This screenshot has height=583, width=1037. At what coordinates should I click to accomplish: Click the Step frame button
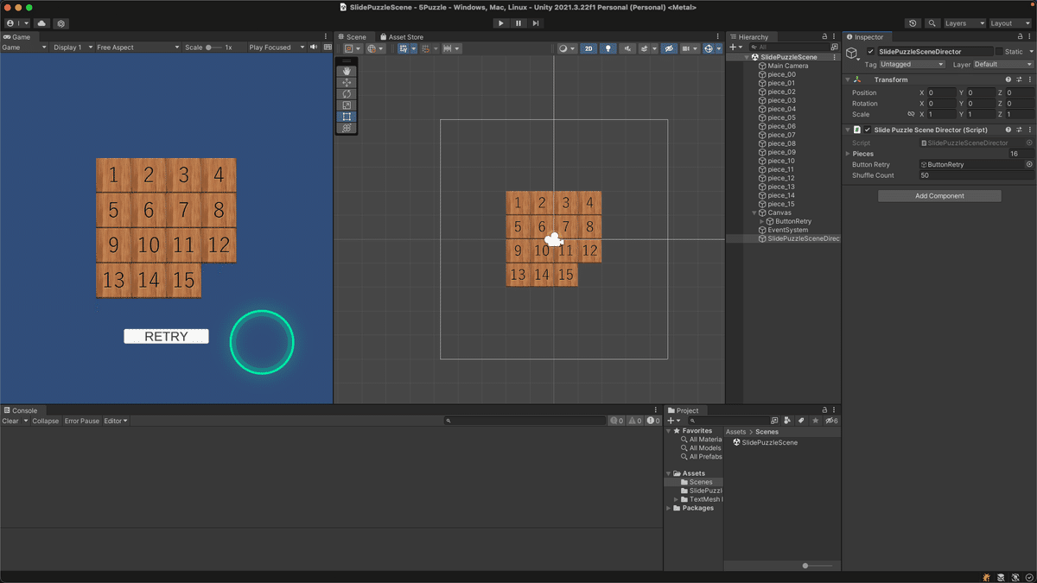click(534, 22)
